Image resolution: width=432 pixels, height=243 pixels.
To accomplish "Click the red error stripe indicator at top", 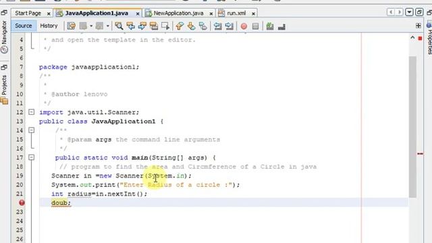I will coord(420,38).
